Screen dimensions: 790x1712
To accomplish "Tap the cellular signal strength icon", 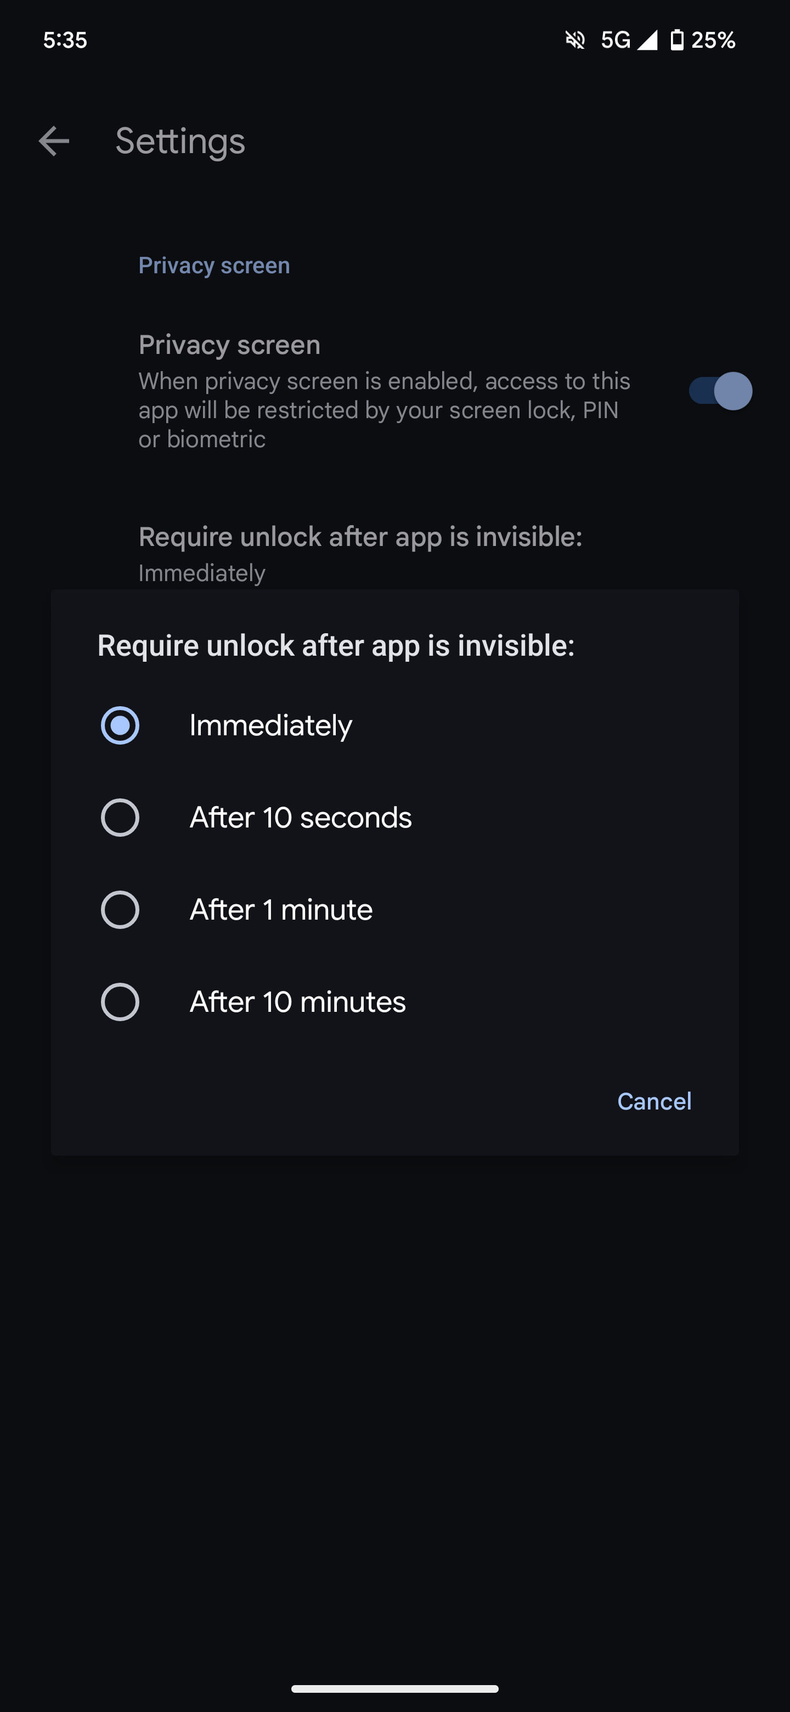I will tap(647, 41).
